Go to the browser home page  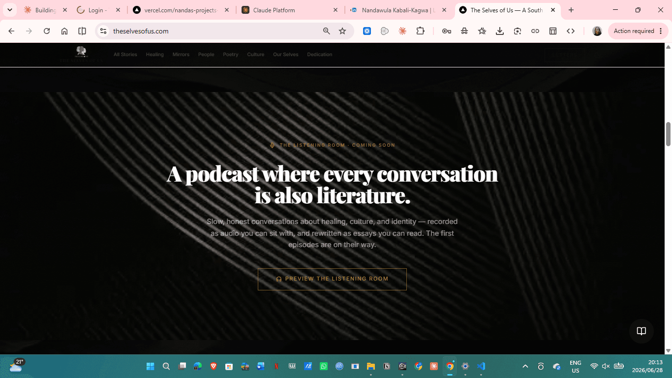(64, 31)
